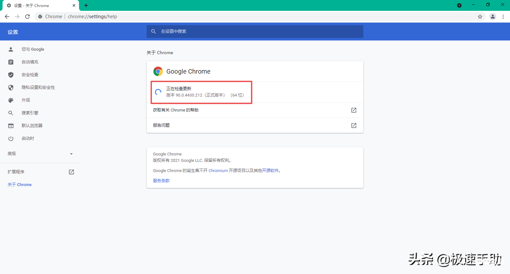The width and height of the screenshot is (510, 274).
Task: Click the 设置 header title
Action: 13,32
